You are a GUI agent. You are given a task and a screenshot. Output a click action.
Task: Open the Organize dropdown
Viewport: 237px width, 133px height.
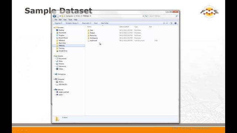tap(59, 23)
